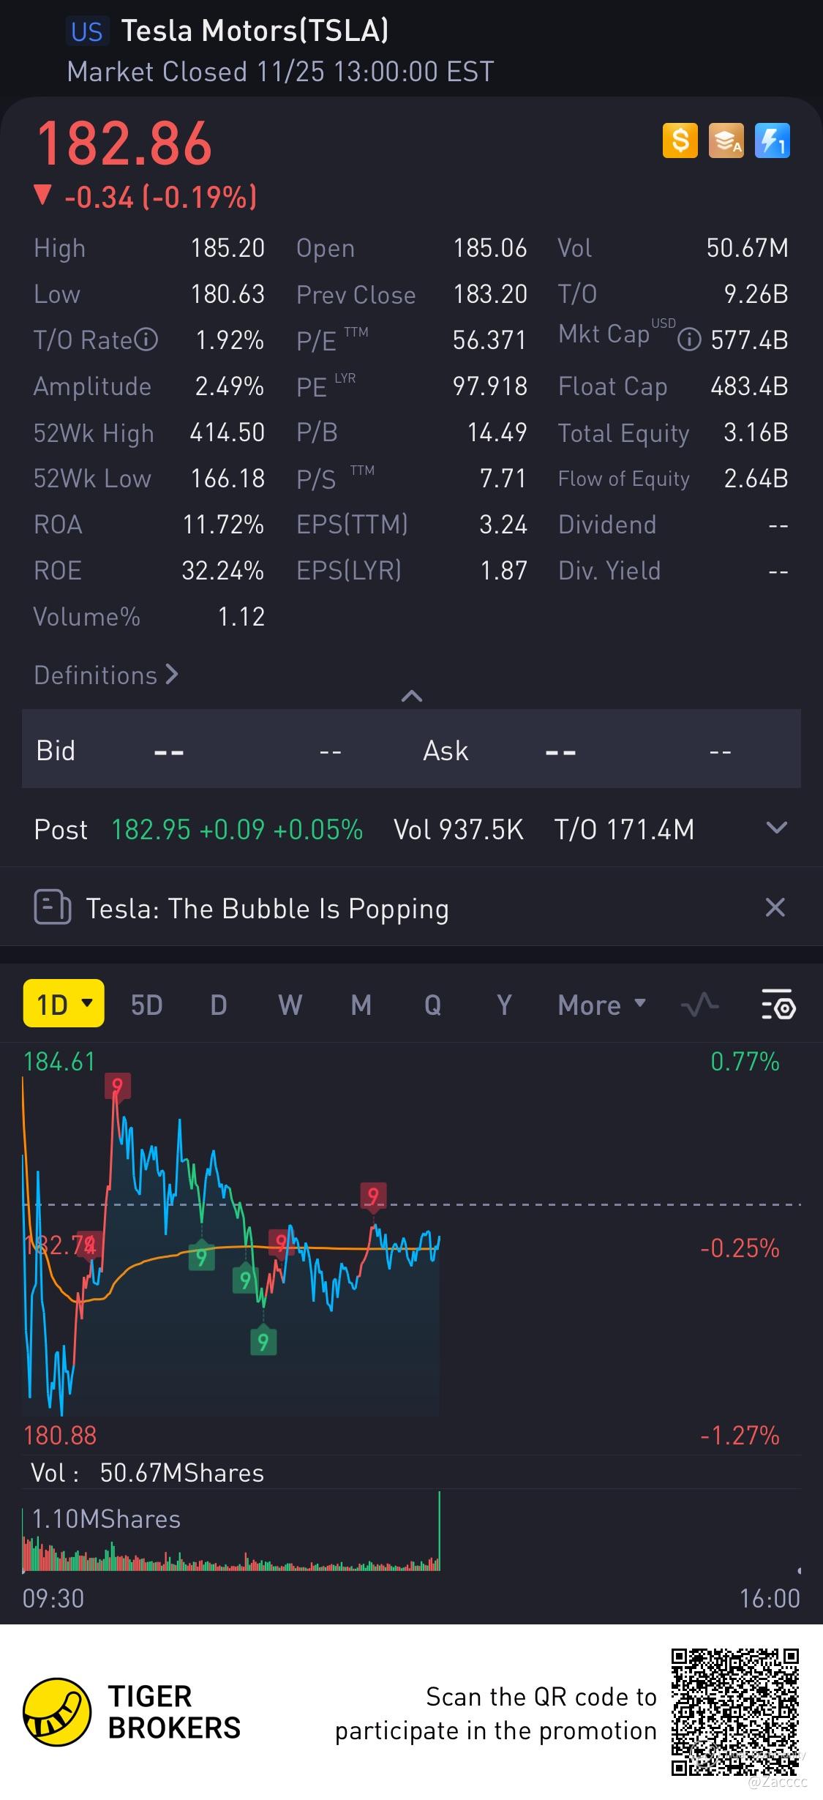Switch to the W weekly chart tab

coord(290,1005)
